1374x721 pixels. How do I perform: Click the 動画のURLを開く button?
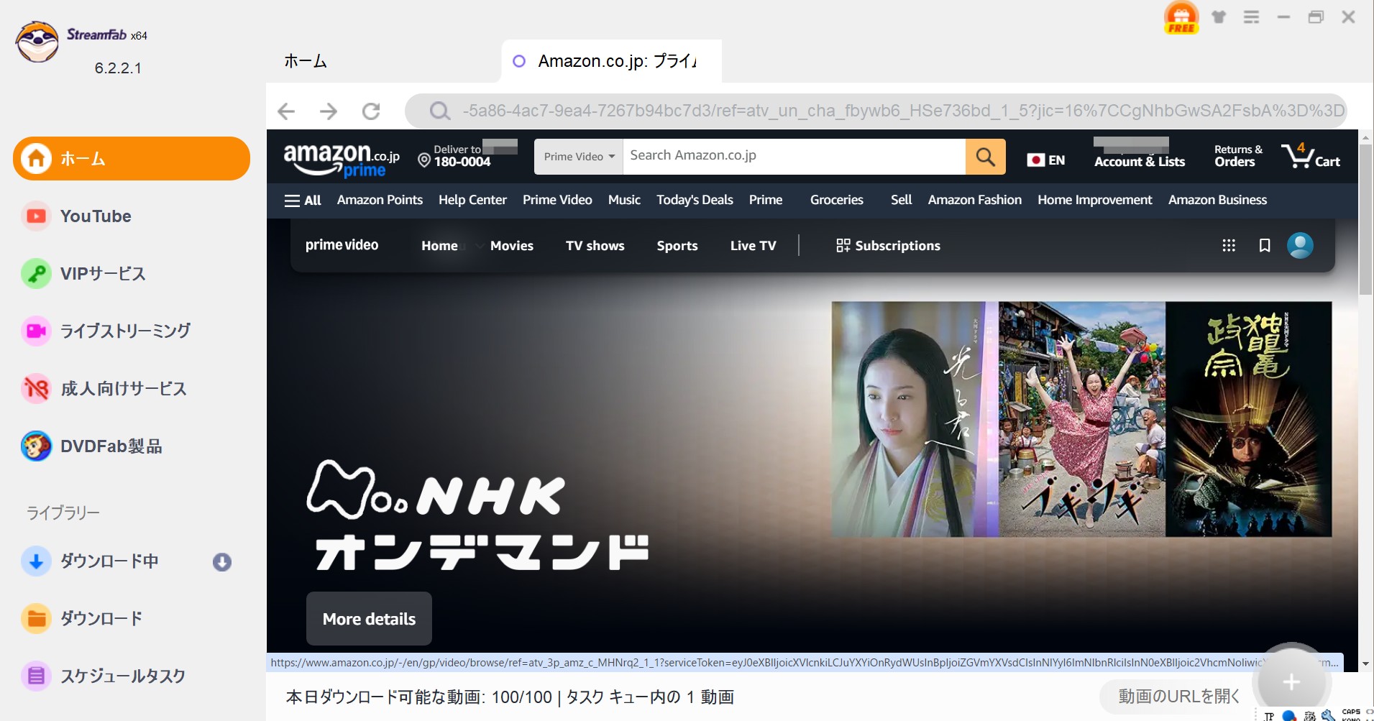[1179, 697]
